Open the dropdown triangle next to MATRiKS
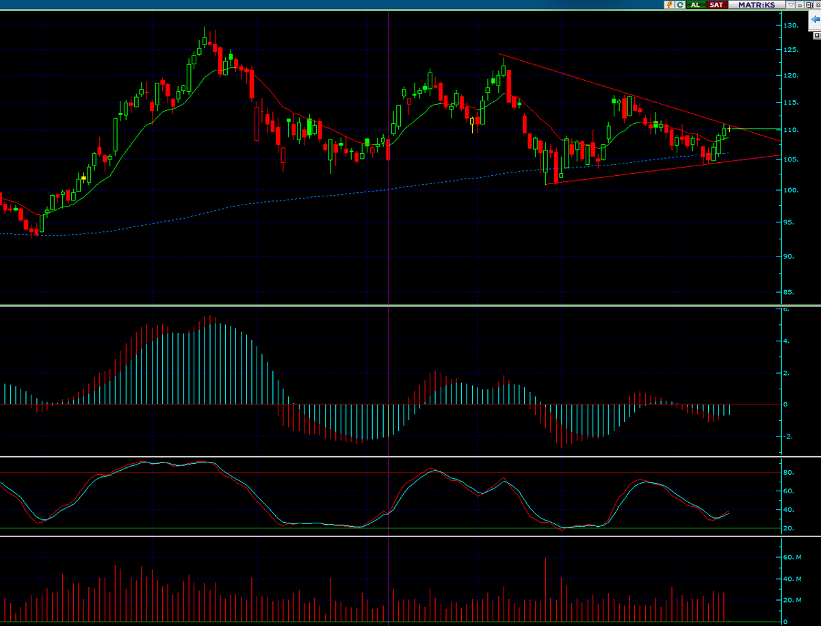 tap(791, 5)
